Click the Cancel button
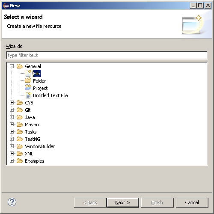 coord(192,202)
